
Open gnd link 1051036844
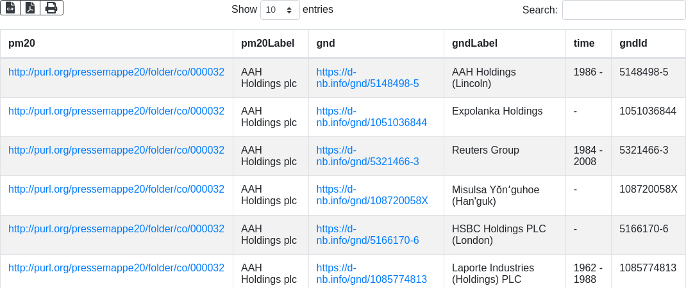pyautogui.click(x=371, y=116)
